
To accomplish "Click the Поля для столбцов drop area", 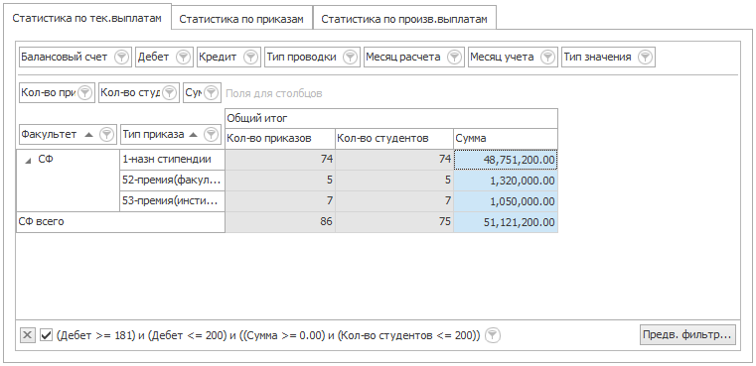I will click(274, 93).
